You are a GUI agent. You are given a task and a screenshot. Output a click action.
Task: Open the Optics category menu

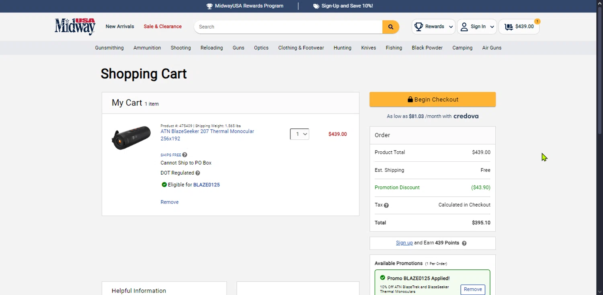click(261, 48)
